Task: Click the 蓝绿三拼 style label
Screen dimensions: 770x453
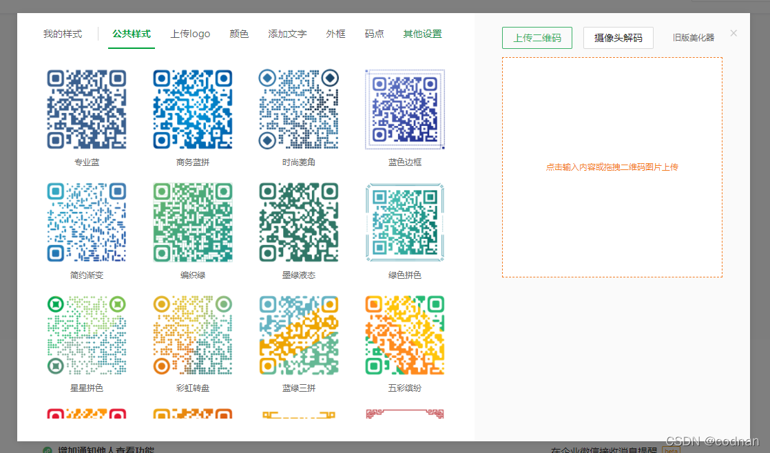Action: [x=299, y=388]
